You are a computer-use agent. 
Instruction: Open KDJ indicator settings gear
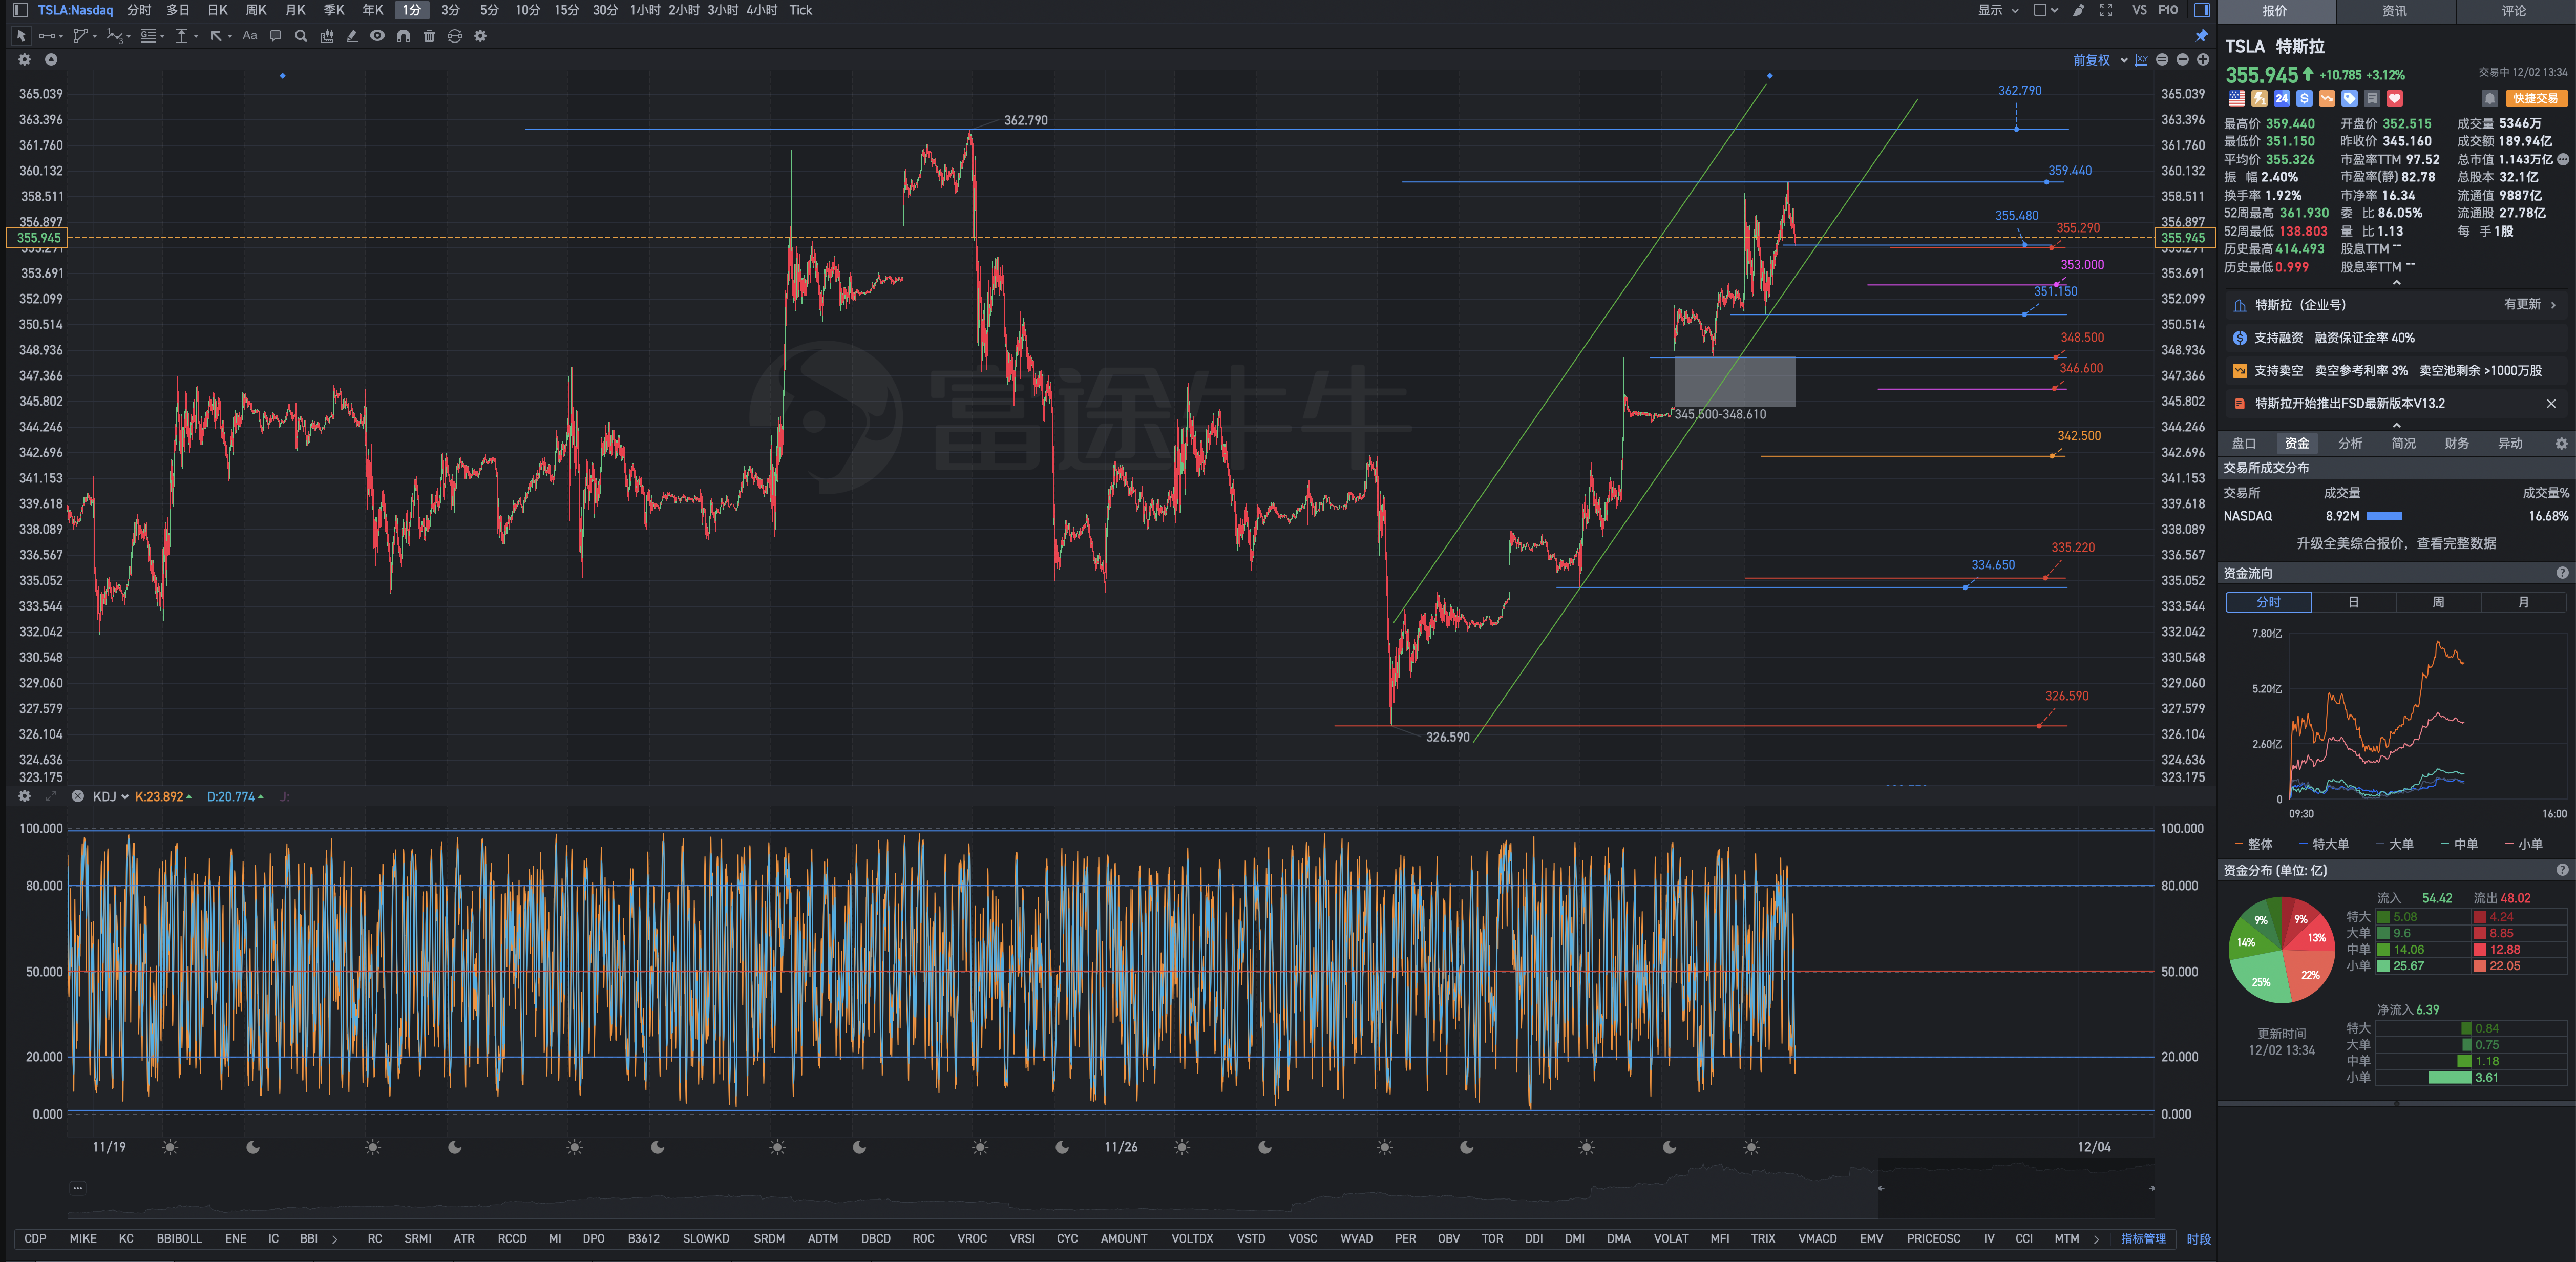coord(25,797)
